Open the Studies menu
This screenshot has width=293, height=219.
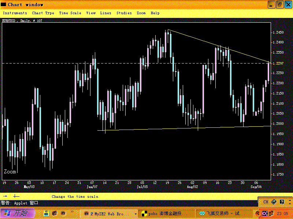(x=124, y=13)
